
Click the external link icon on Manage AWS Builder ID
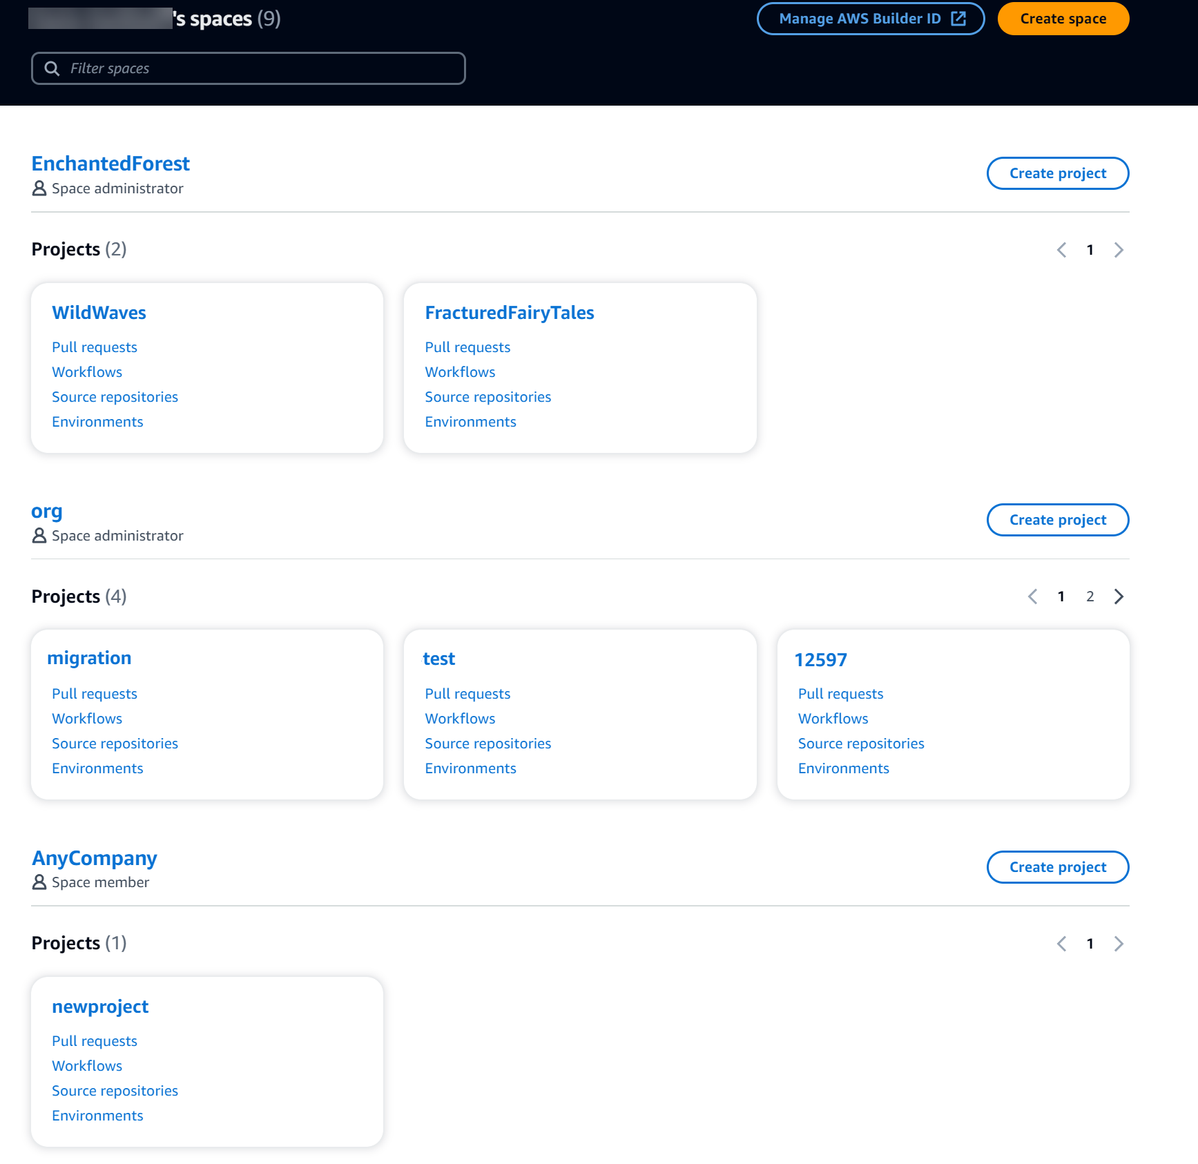point(960,19)
